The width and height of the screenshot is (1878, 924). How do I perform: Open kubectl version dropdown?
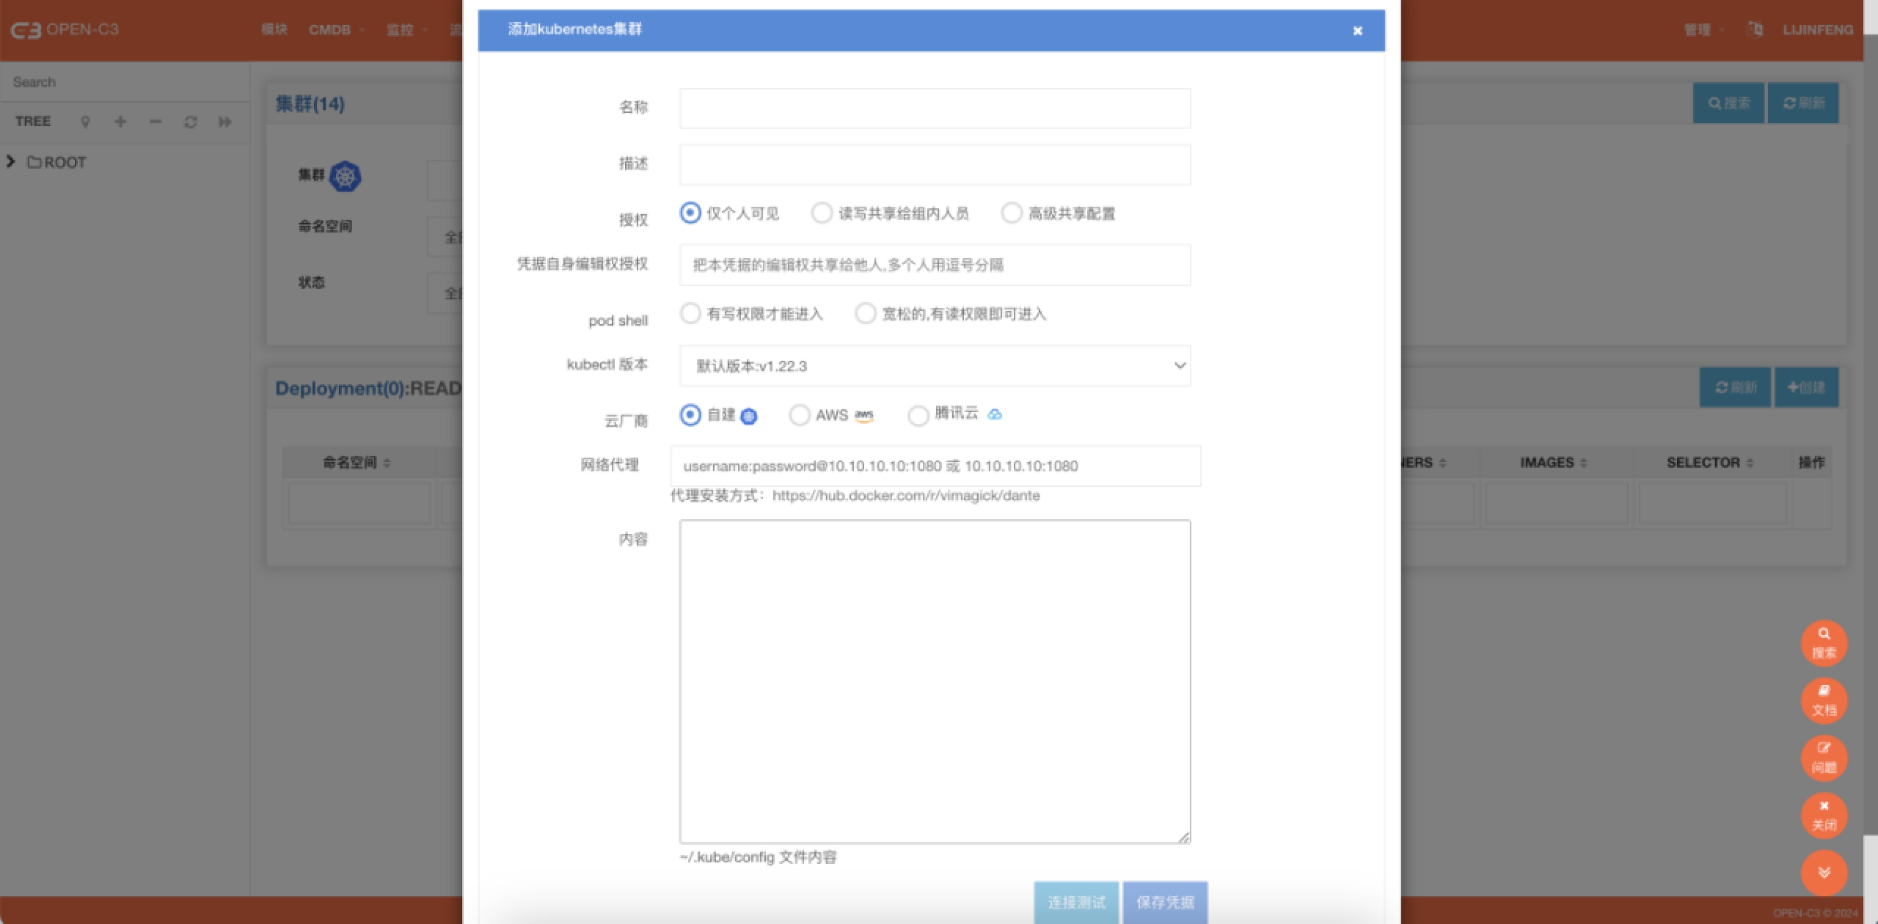(x=934, y=366)
